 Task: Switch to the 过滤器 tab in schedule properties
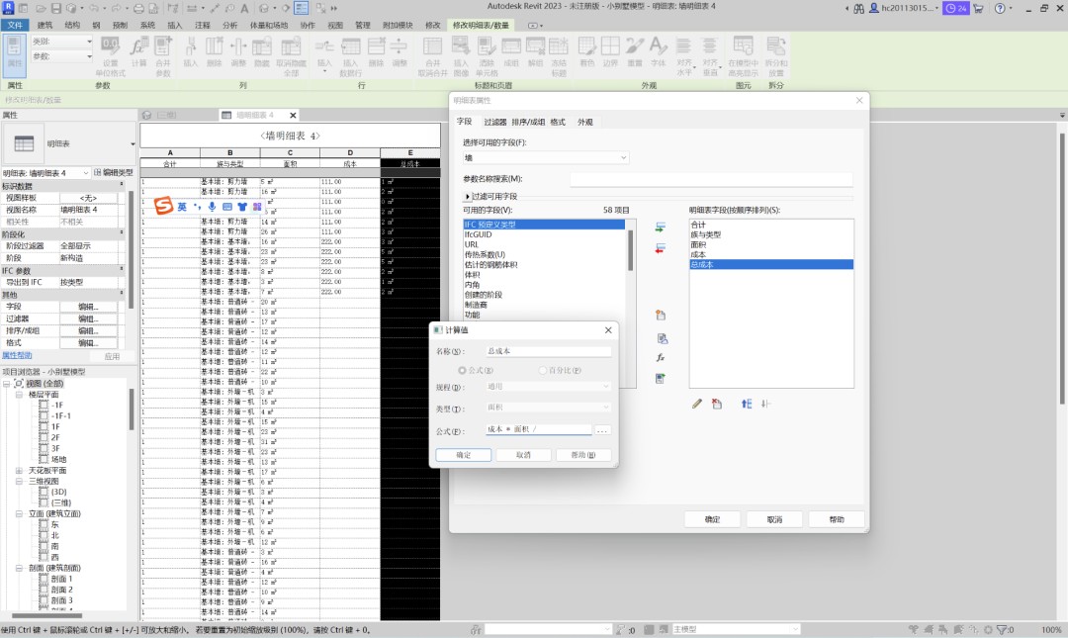[x=495, y=122]
